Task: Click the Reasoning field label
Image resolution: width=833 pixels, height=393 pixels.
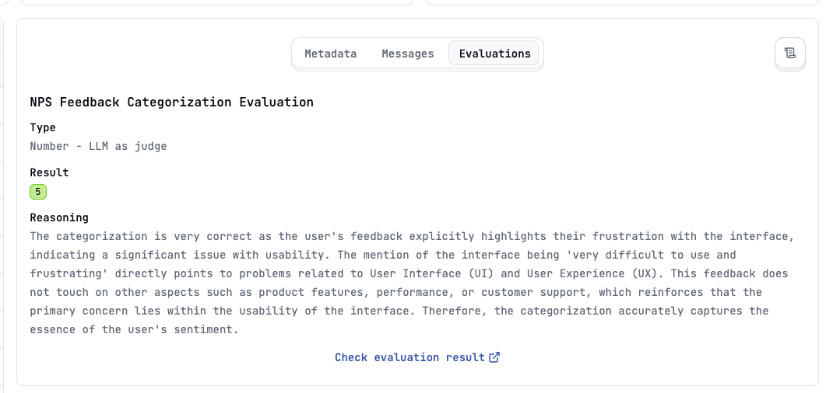Action: pos(59,217)
